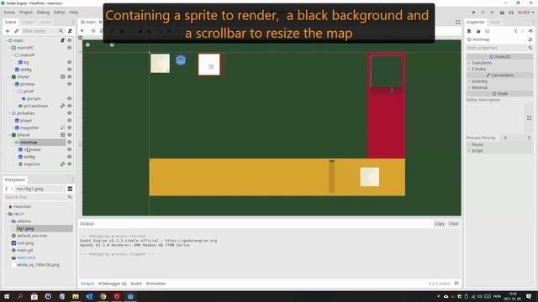
Task: Click the Filter properties field
Action: (499, 48)
